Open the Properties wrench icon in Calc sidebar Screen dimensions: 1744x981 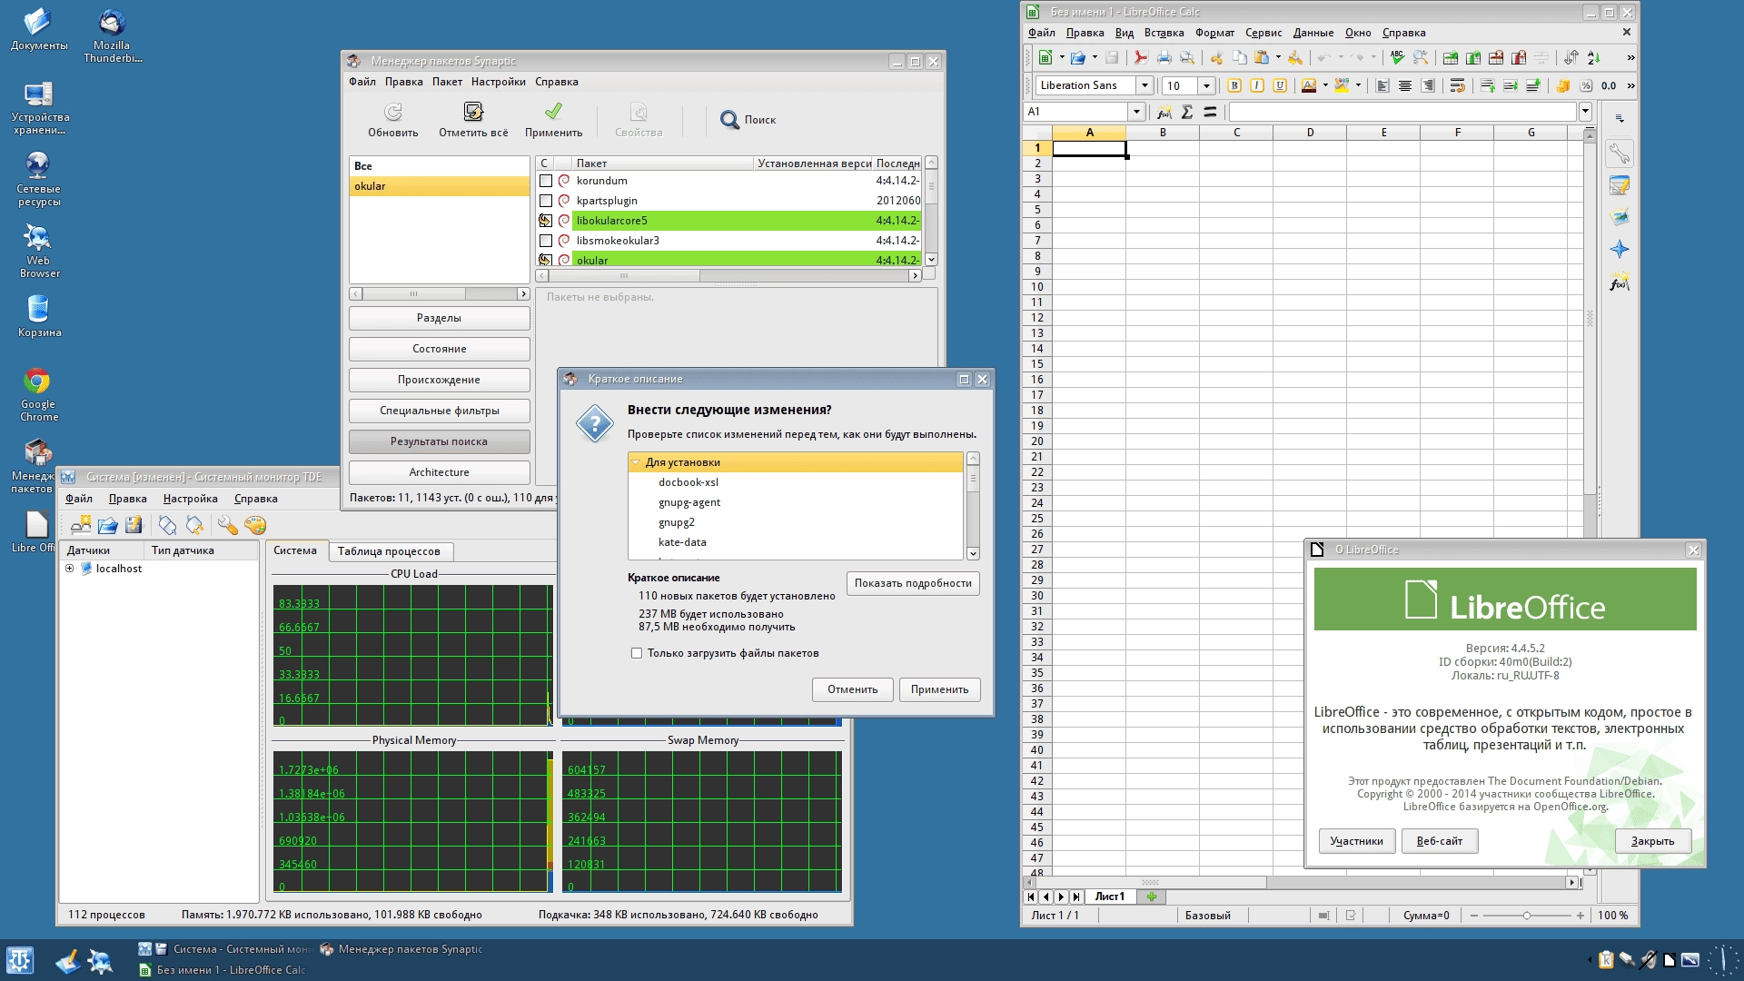[x=1620, y=154]
